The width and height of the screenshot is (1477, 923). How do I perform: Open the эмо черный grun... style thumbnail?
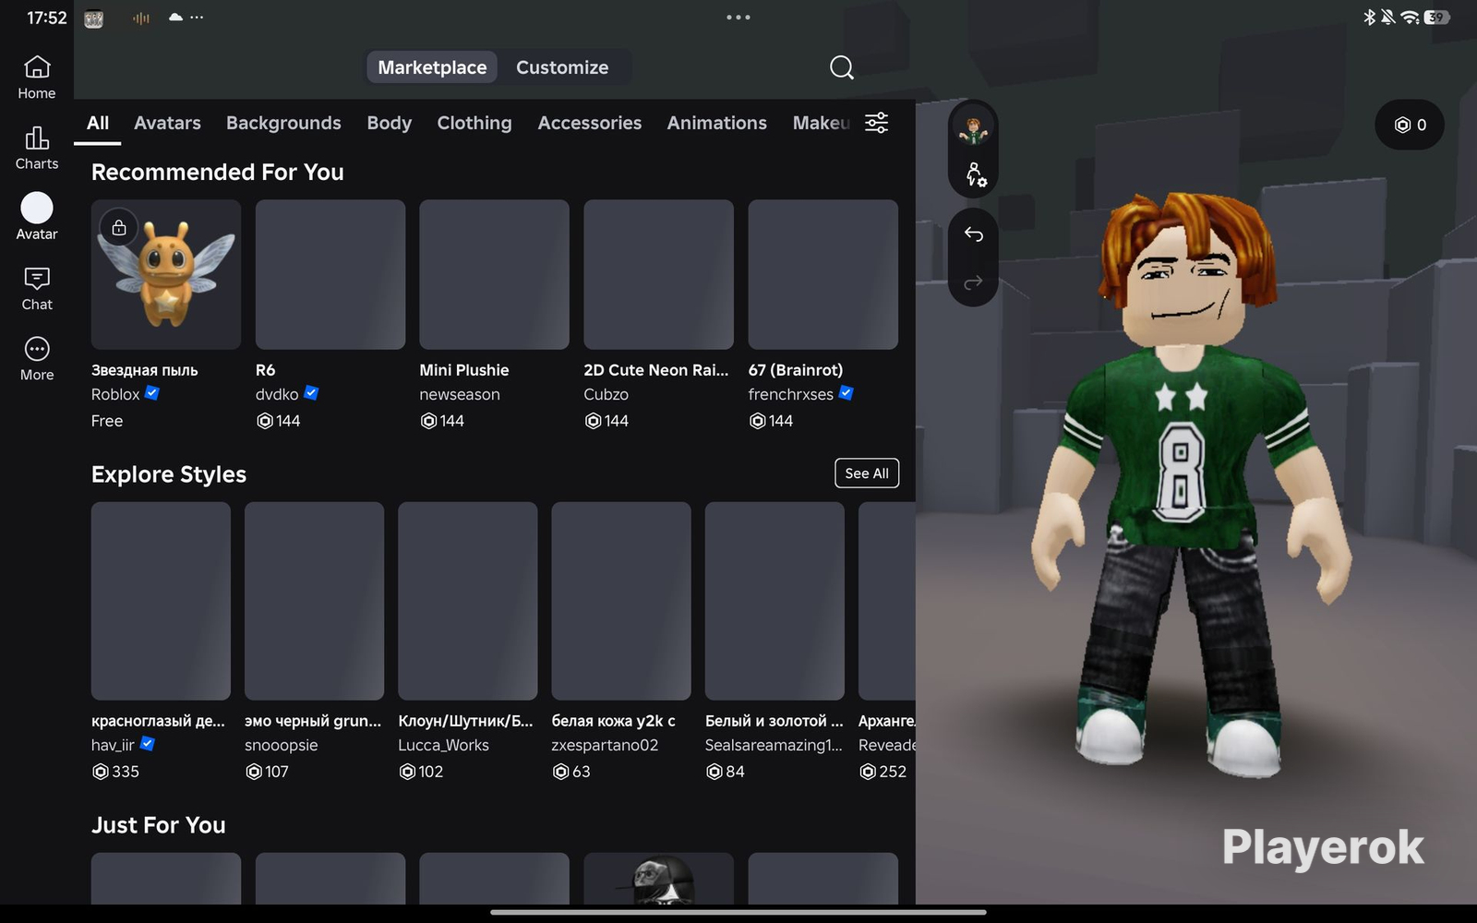click(314, 601)
